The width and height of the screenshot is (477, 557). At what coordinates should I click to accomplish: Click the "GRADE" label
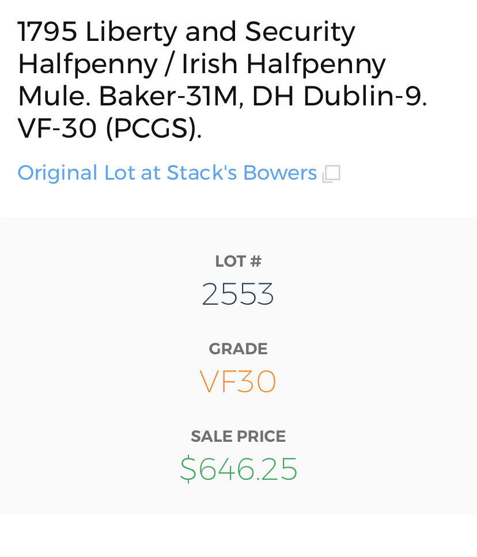(238, 349)
